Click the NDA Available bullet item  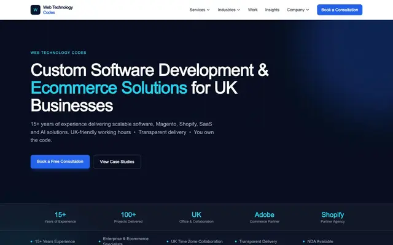pyautogui.click(x=318, y=241)
